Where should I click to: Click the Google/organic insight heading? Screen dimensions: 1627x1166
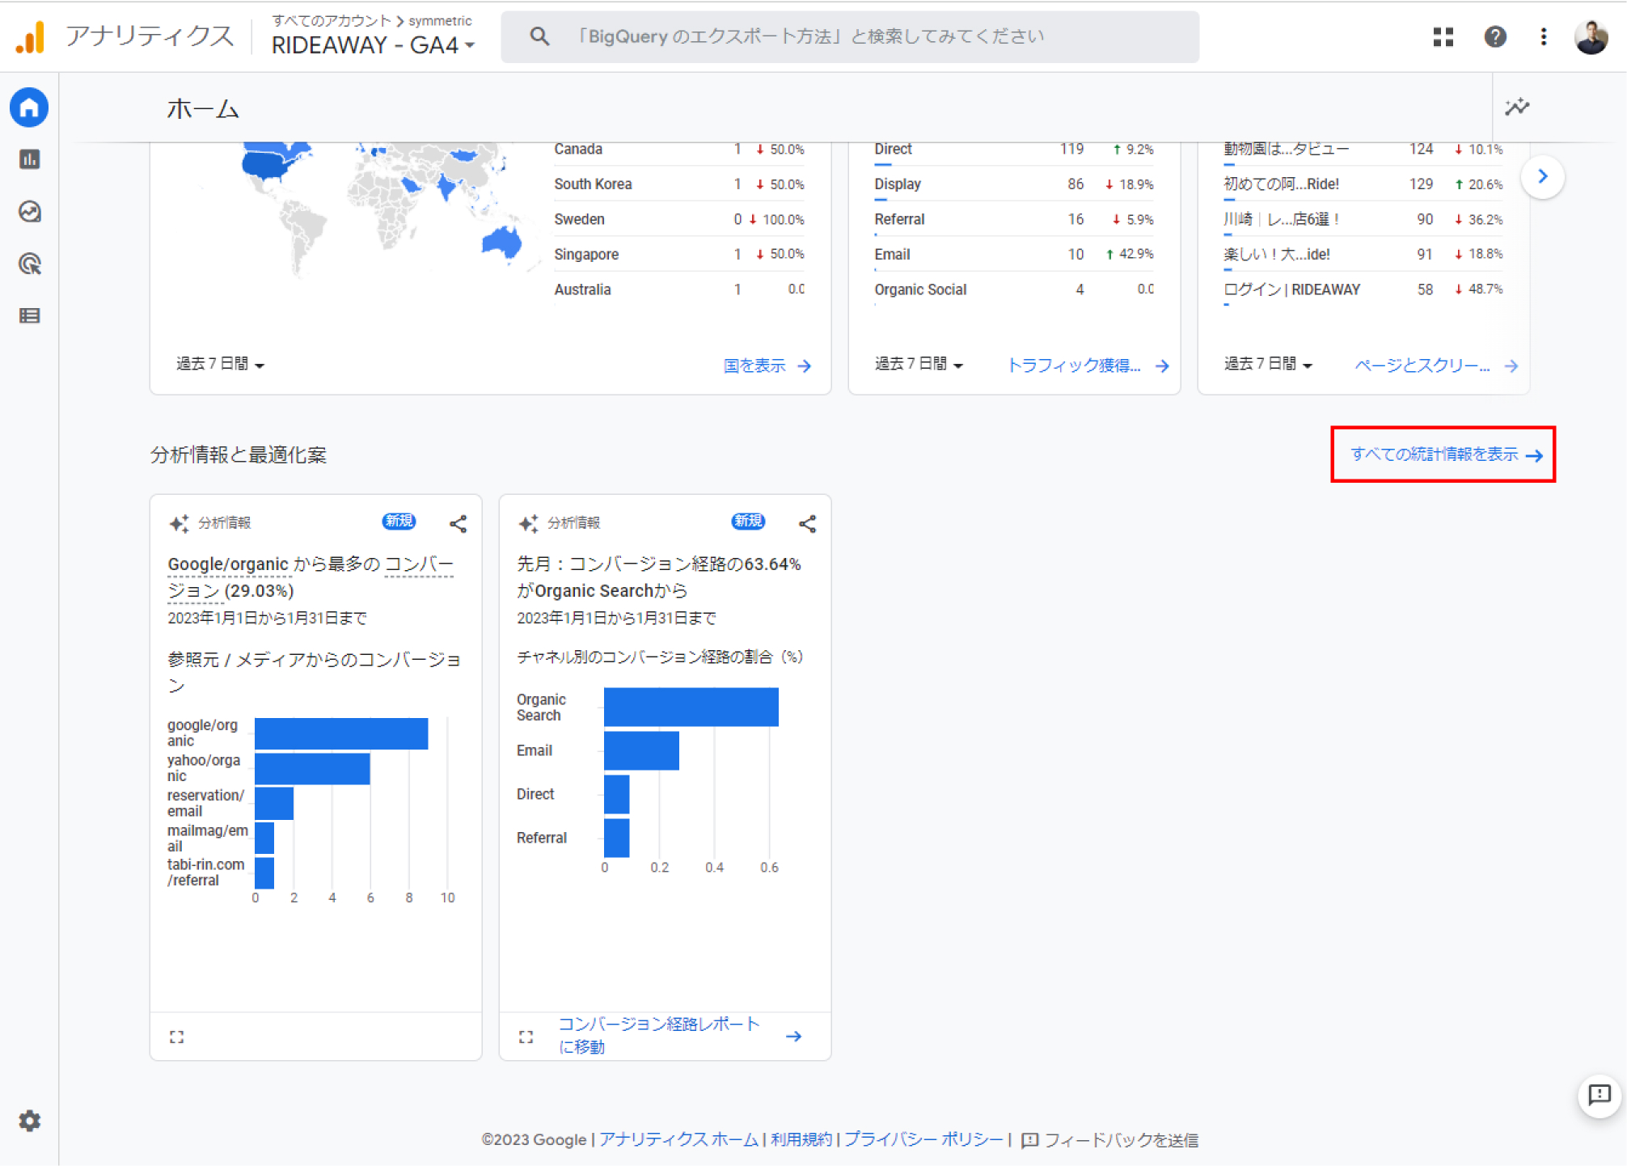click(311, 577)
